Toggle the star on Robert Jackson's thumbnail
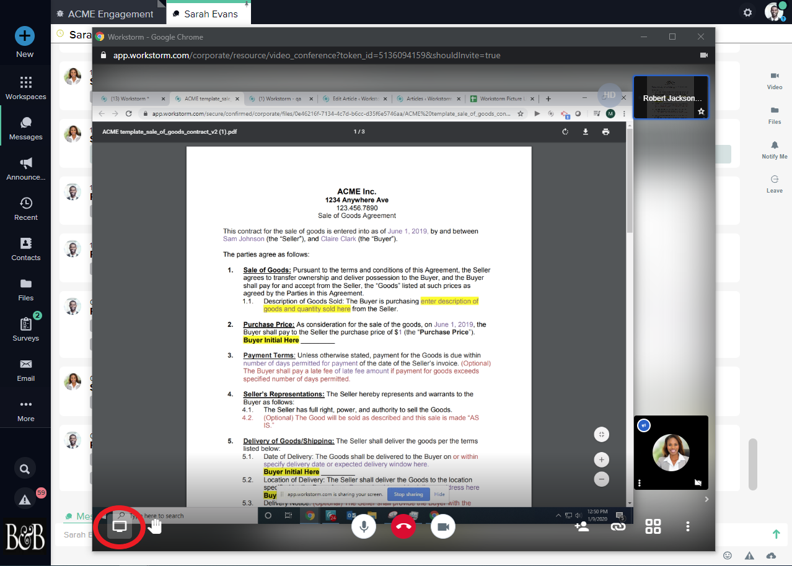Screen dimensions: 792x566 701,111
